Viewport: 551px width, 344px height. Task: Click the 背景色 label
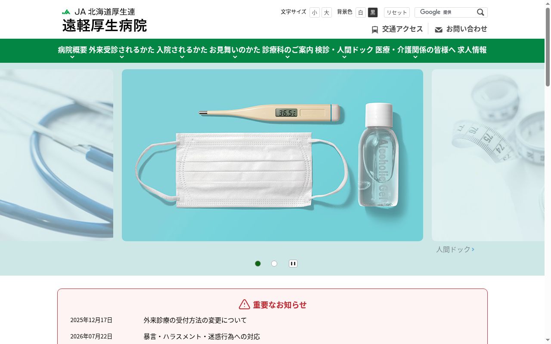(345, 12)
